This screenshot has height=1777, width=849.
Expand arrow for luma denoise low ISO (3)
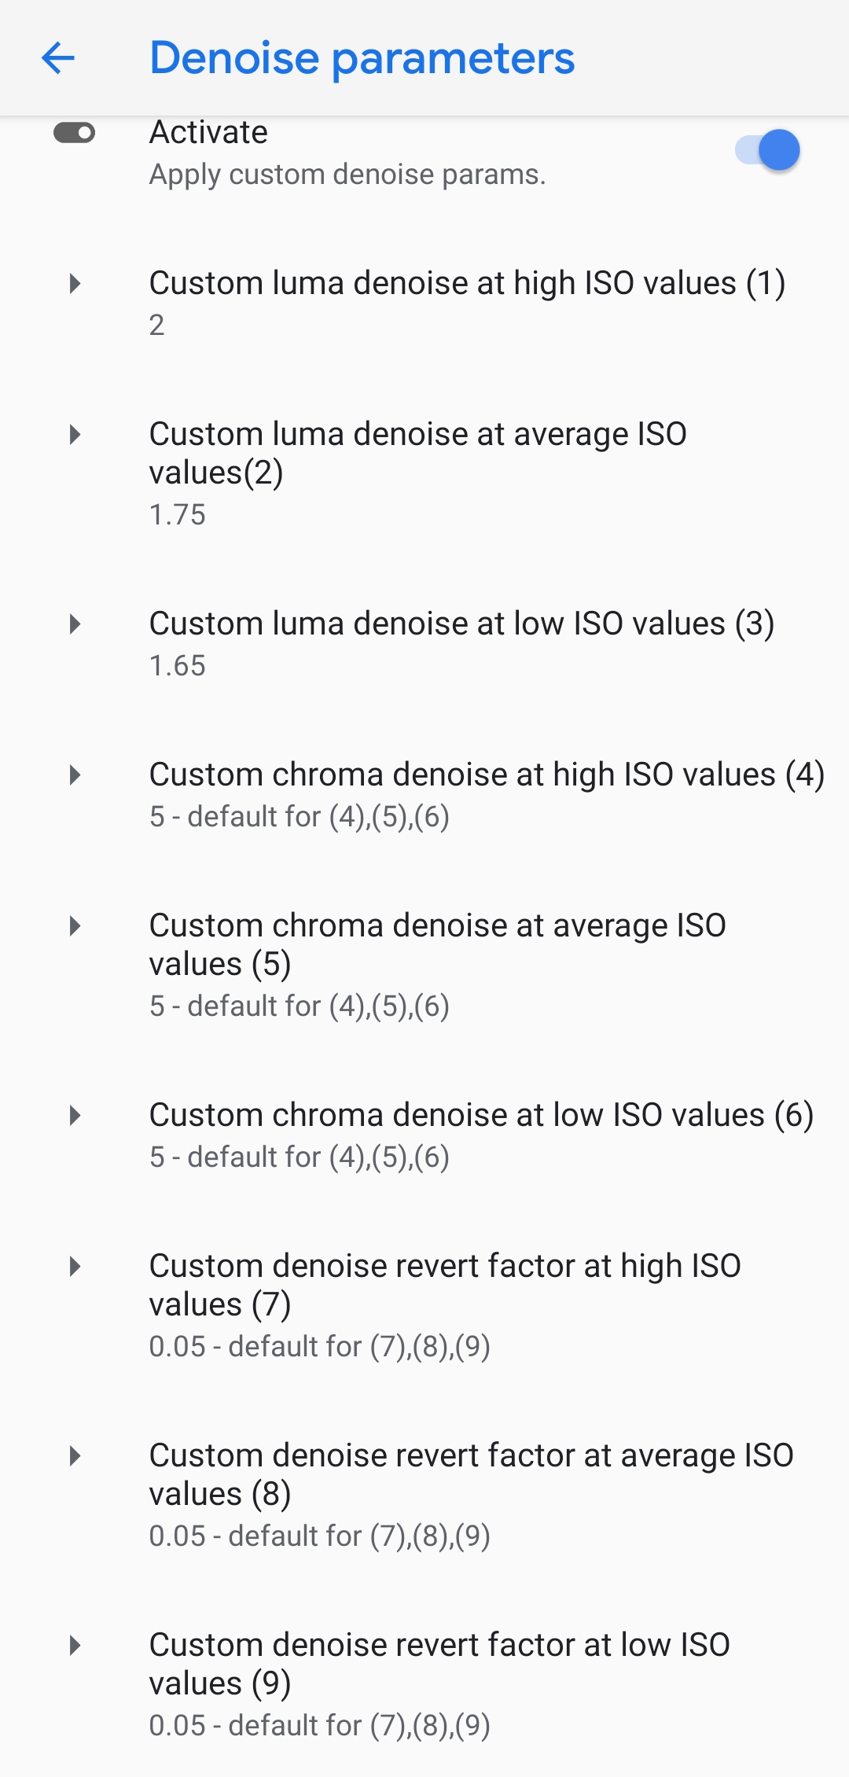[x=75, y=624]
